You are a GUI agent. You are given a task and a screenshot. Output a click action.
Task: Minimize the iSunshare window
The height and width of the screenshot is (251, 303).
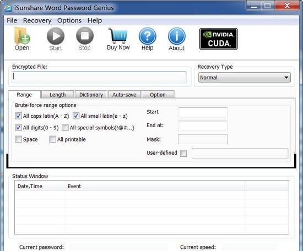point(254,6)
